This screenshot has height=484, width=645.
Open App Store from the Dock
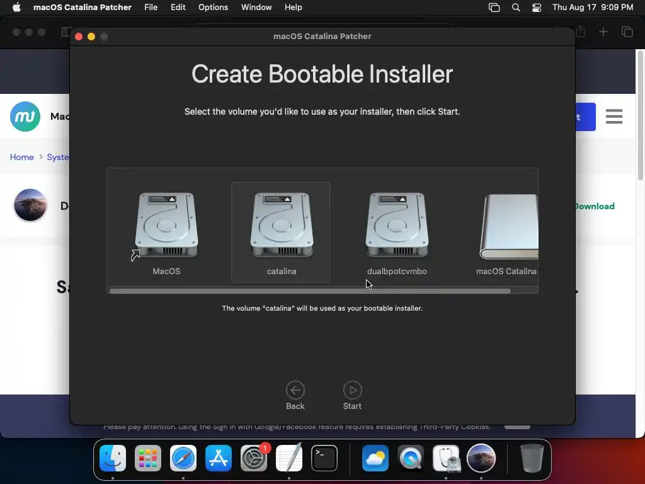(x=219, y=458)
